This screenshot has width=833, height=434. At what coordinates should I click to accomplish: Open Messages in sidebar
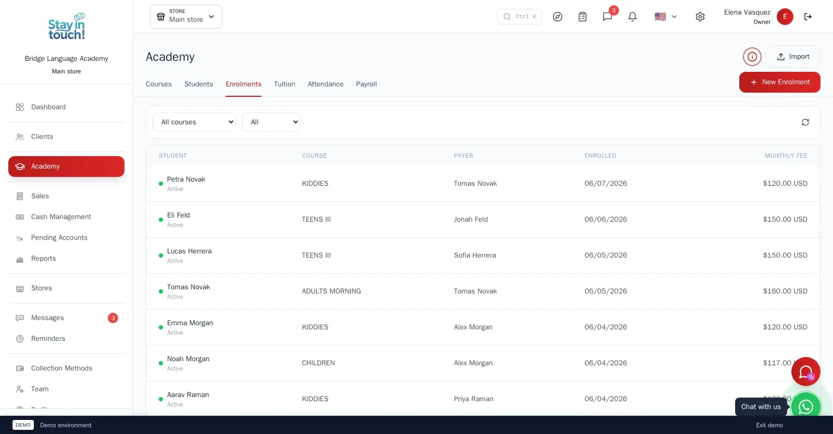coord(67,318)
